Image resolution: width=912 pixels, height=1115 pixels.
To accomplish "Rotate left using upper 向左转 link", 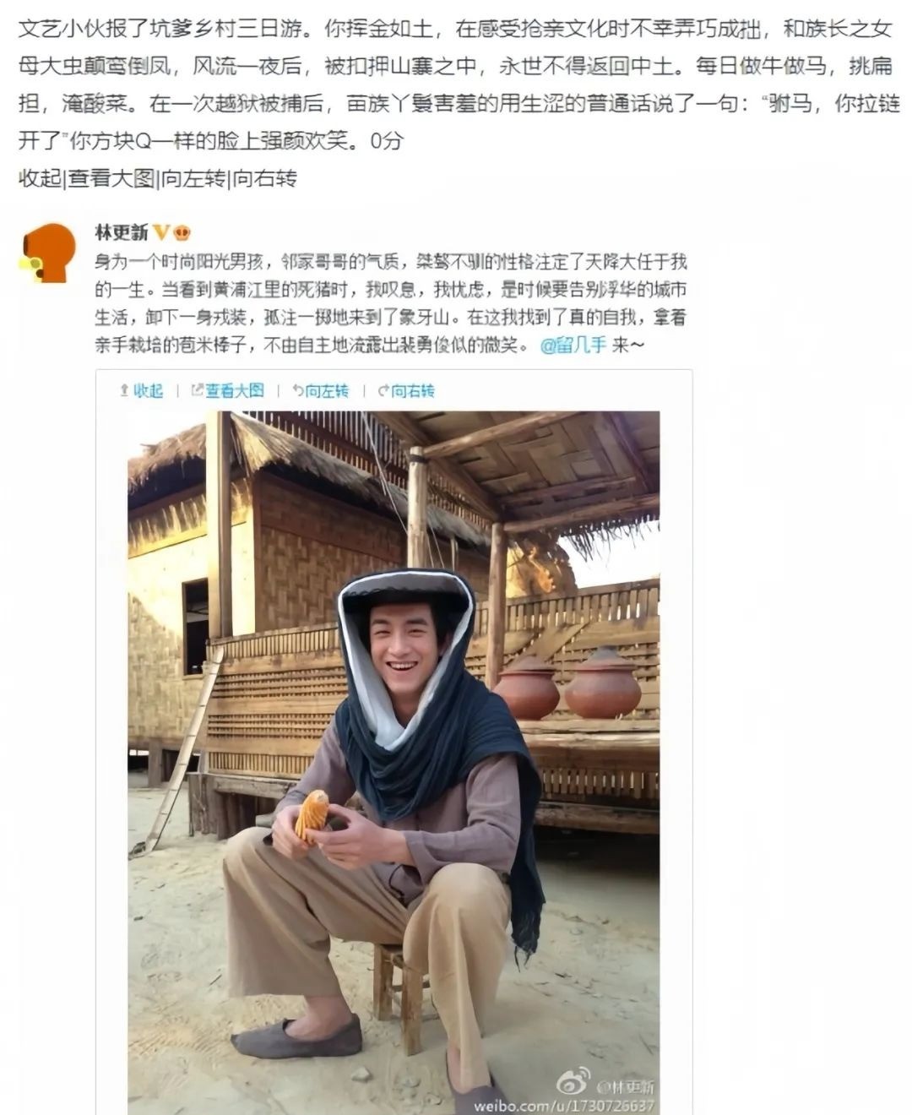I will (x=193, y=178).
